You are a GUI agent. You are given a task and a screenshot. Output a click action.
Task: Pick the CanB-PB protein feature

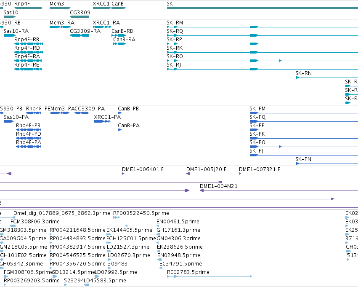(119, 113)
